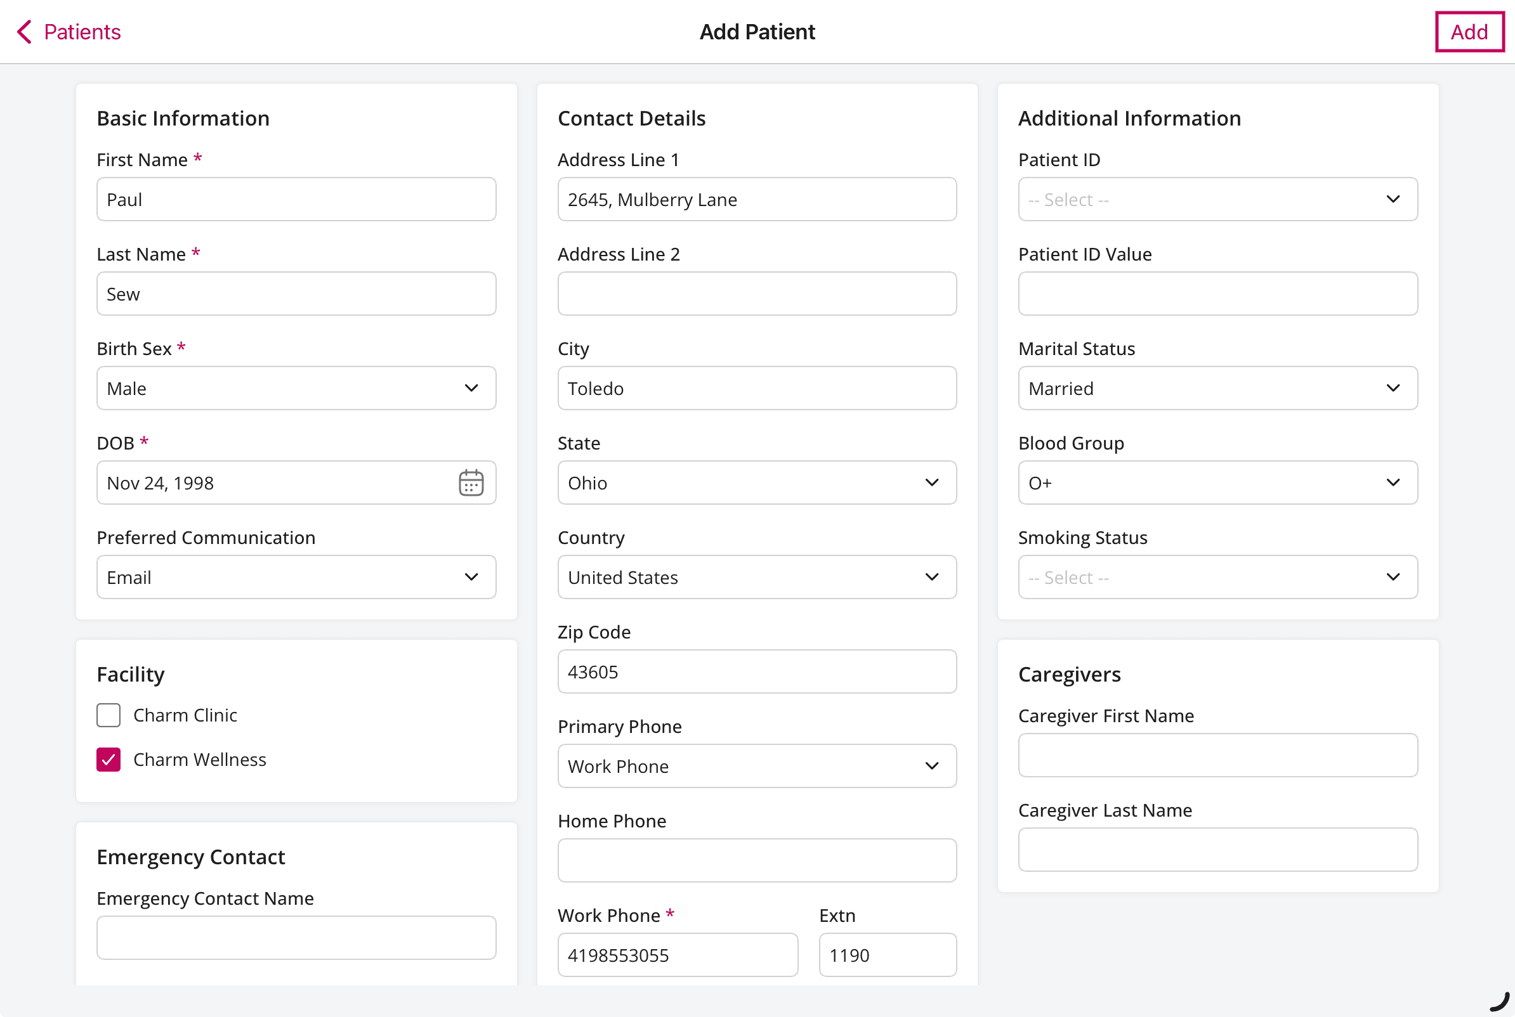Go back via the Patients link

click(x=82, y=31)
